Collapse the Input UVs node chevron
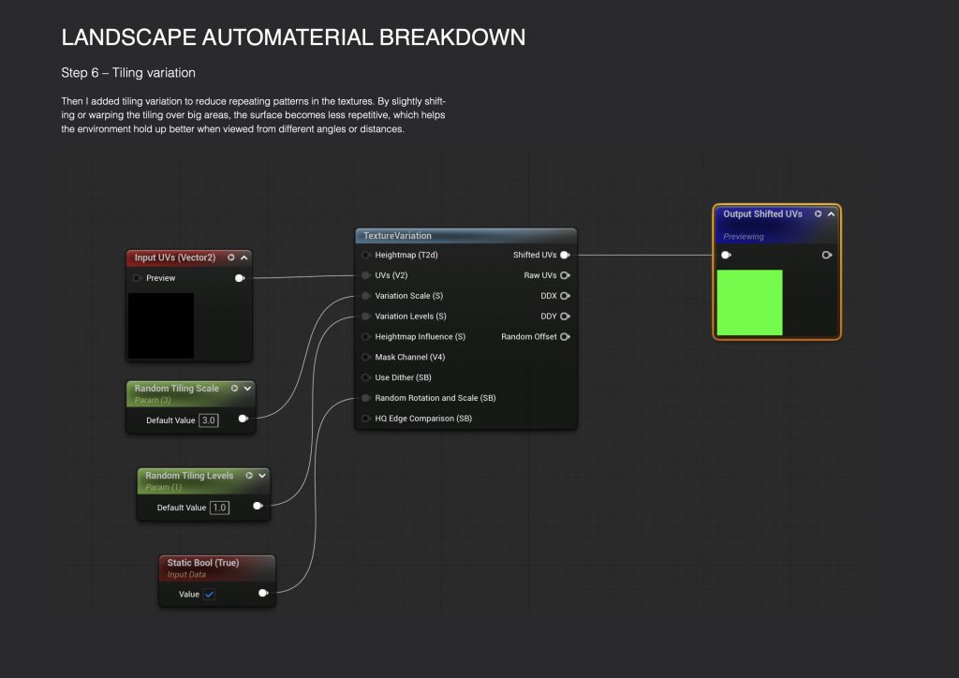The width and height of the screenshot is (959, 678). tap(244, 258)
